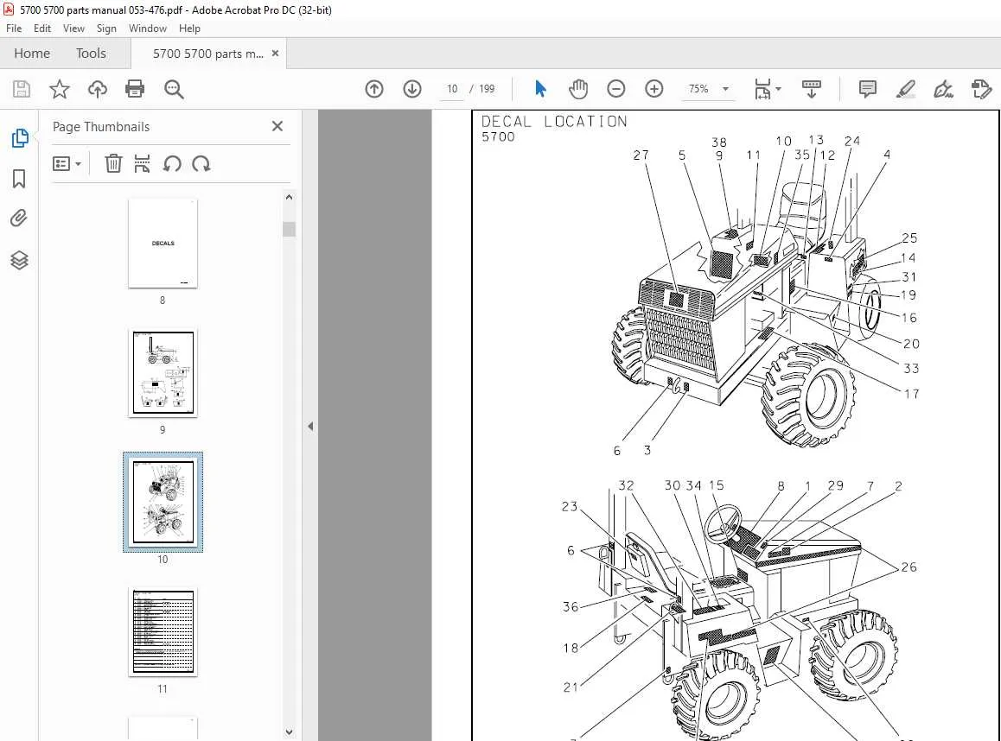Select the highlight text pen tool
Screen dimensions: 1001x741
coord(905,89)
